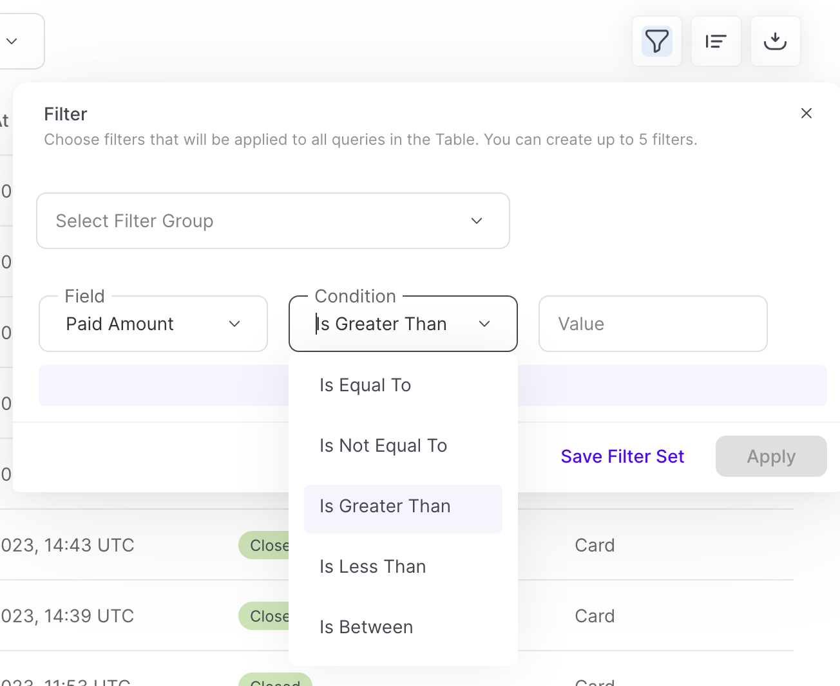Open the sort lines icon button
The image size is (840, 686).
click(716, 42)
